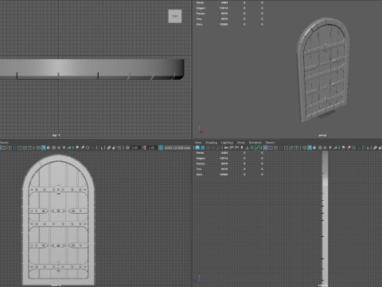This screenshot has height=287, width=382.
Task: Open Shading menu in side panel
Action: tap(211, 143)
